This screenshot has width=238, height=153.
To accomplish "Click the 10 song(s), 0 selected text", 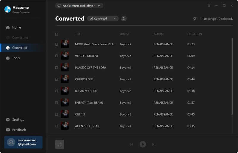I will coord(218,19).
